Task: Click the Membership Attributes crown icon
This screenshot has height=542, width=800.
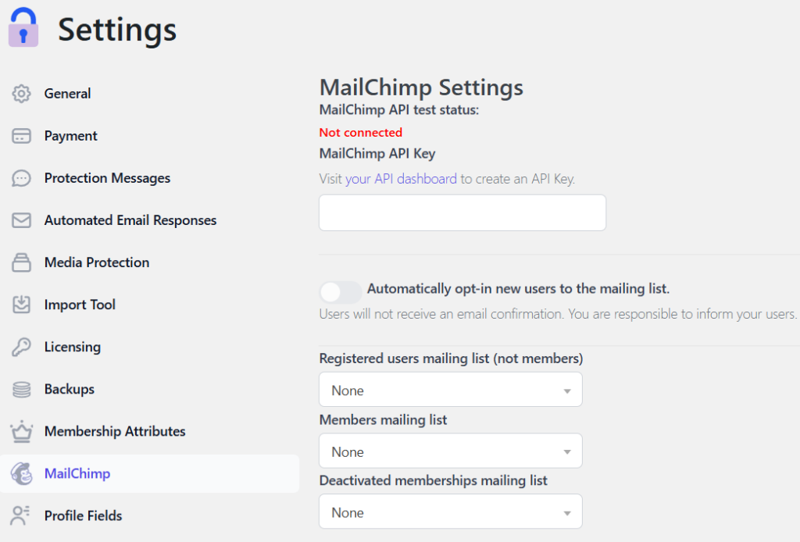Action: [21, 431]
